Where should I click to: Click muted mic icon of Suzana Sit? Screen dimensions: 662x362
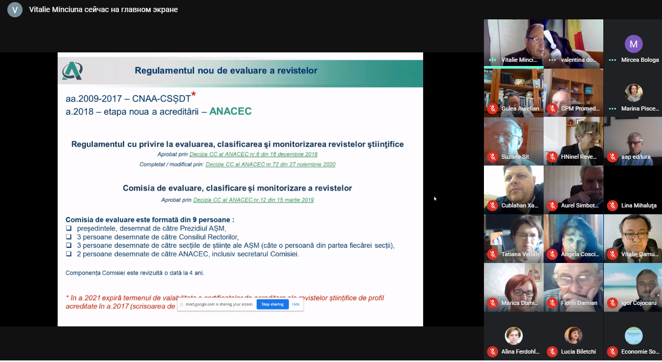pos(492,157)
